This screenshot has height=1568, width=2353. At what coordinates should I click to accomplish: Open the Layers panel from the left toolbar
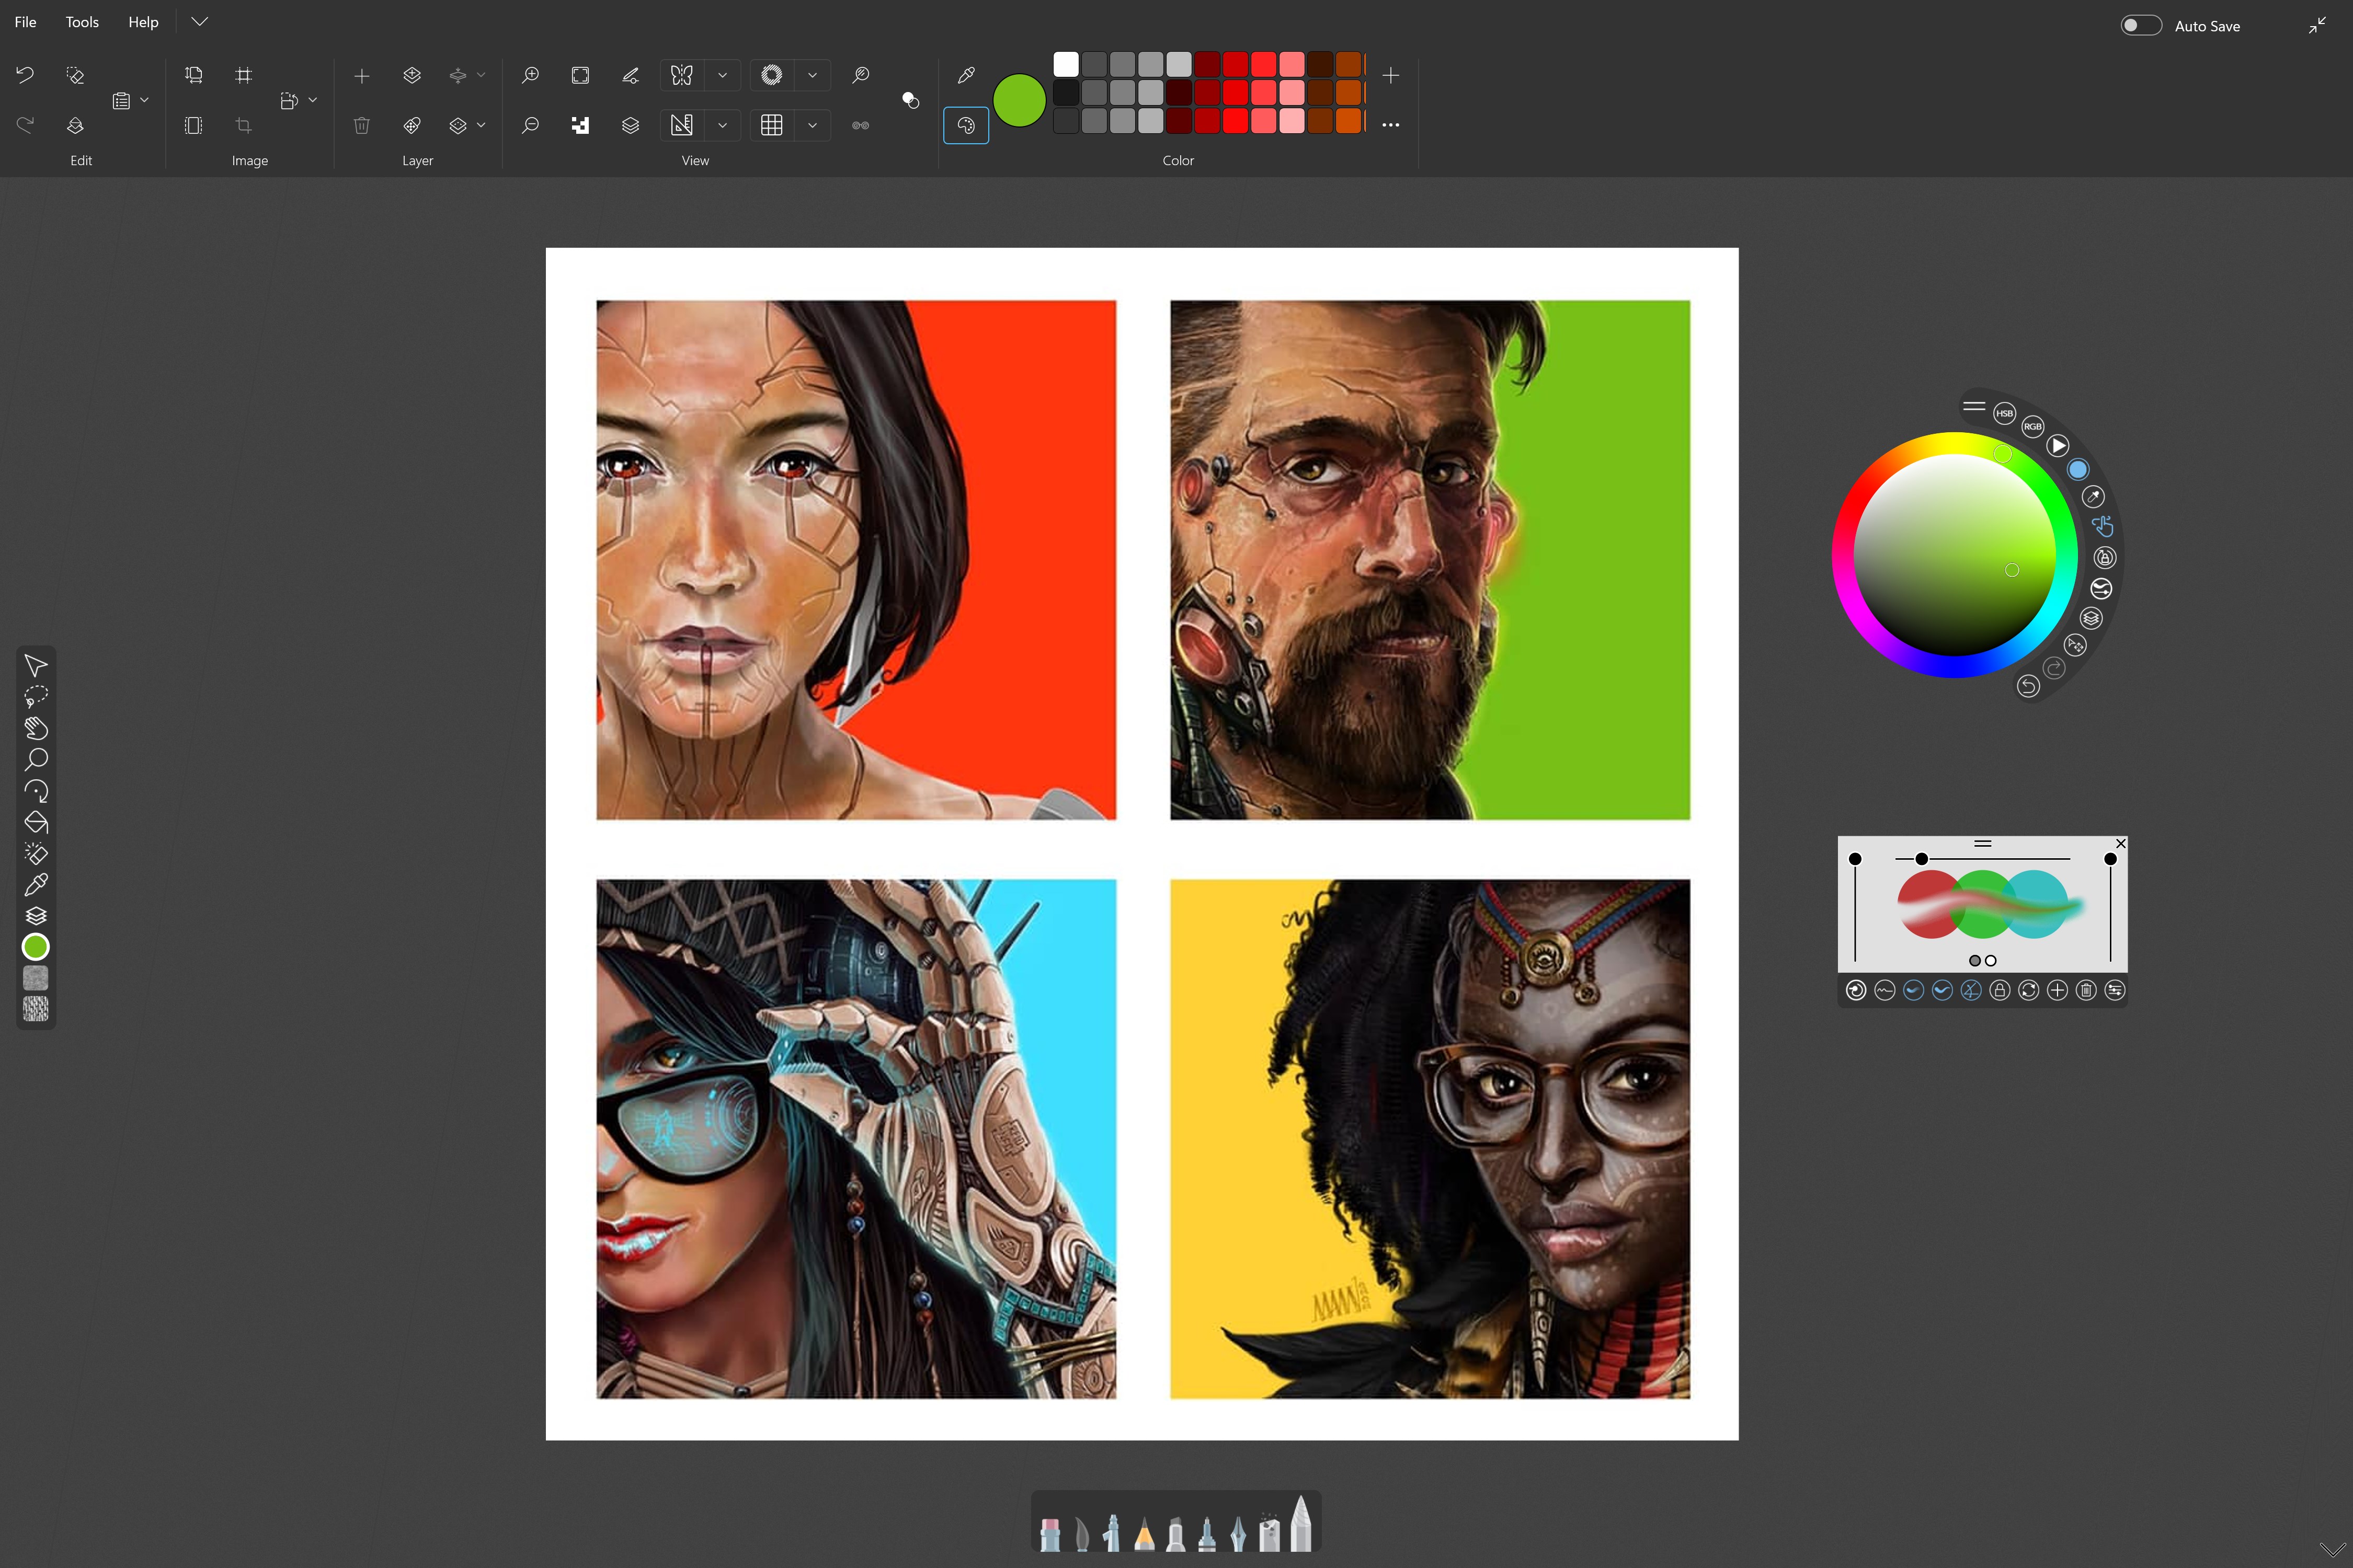[x=36, y=915]
